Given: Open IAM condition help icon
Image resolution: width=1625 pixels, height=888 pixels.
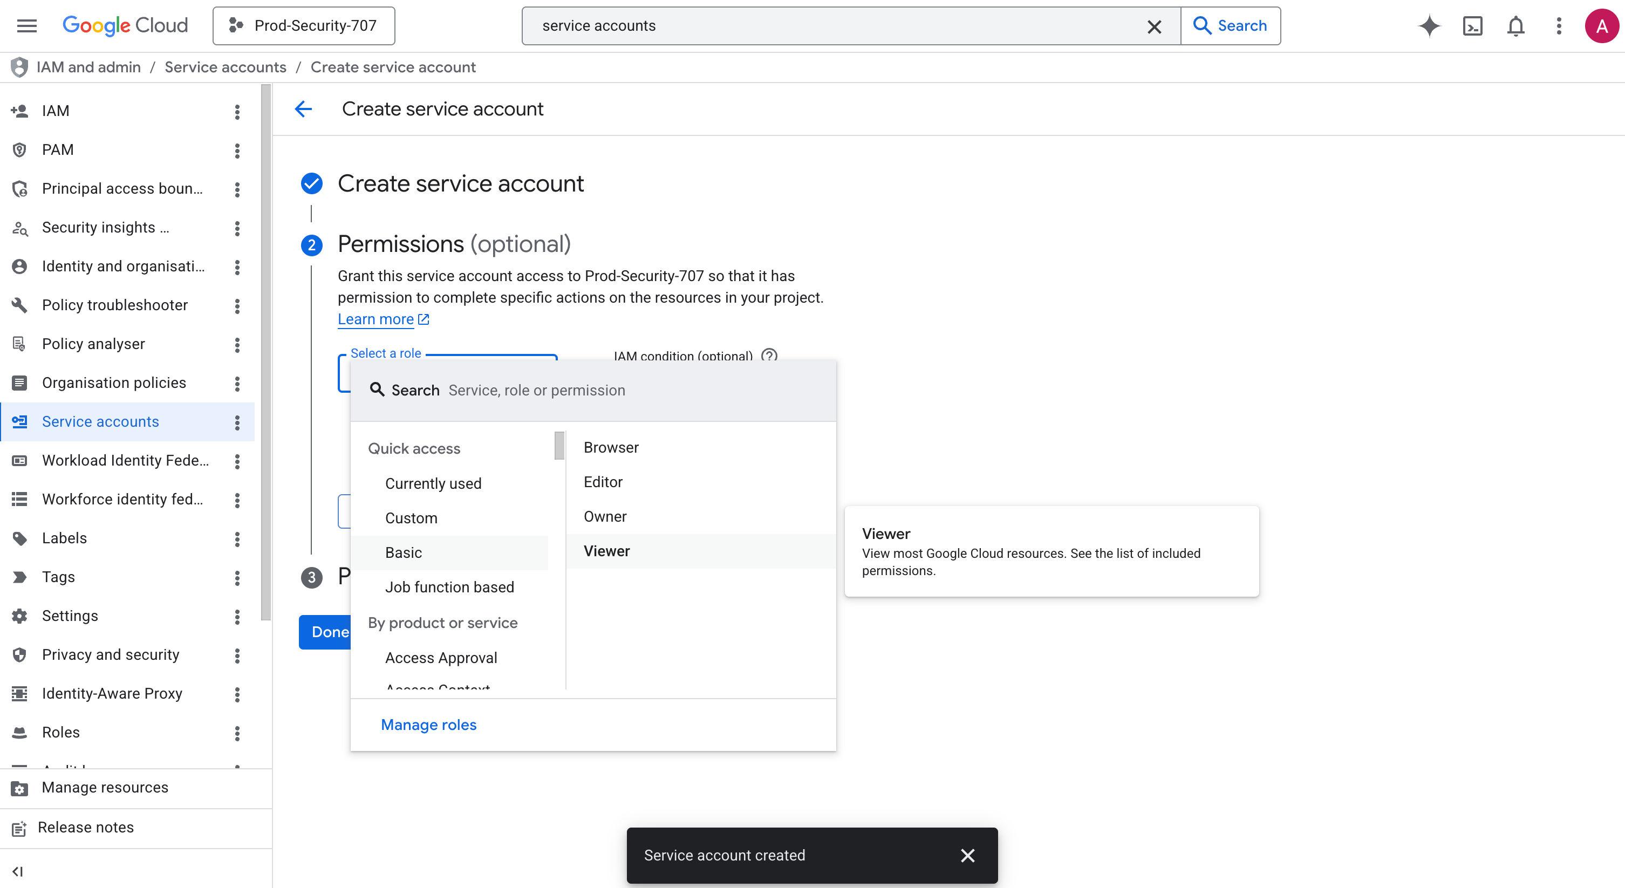Looking at the screenshot, I should click(769, 355).
